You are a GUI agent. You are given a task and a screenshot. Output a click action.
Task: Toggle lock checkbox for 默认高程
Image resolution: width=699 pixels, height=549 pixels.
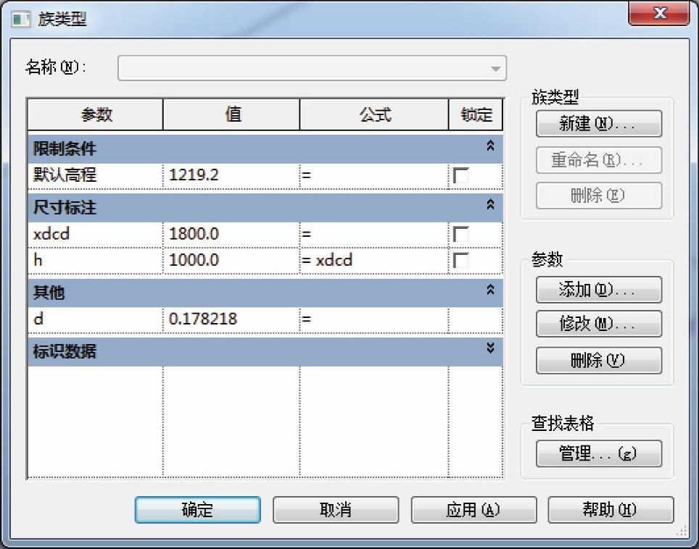[x=460, y=175]
